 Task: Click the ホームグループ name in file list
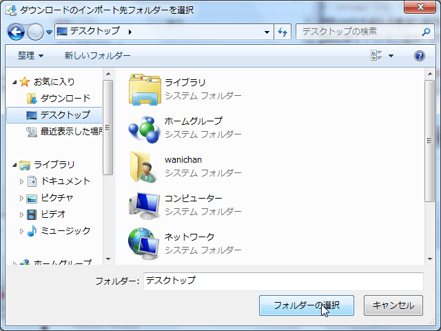193,121
